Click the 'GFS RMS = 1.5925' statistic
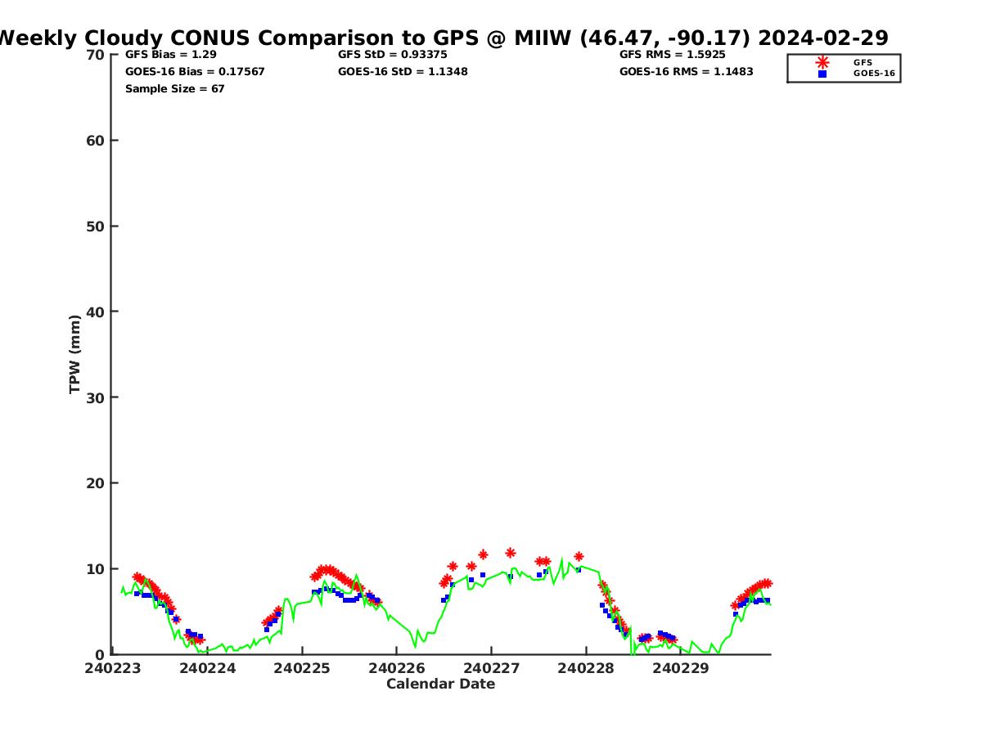 pos(673,55)
